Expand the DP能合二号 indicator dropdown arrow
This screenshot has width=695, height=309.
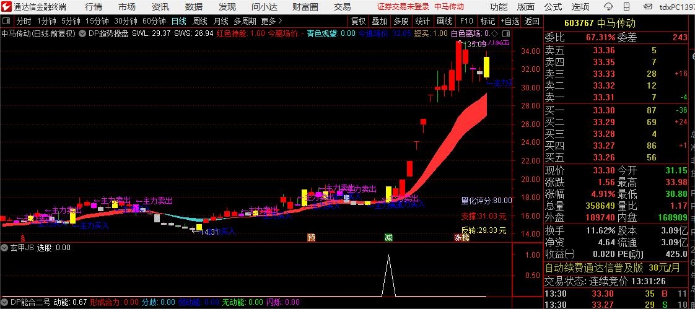(5, 302)
